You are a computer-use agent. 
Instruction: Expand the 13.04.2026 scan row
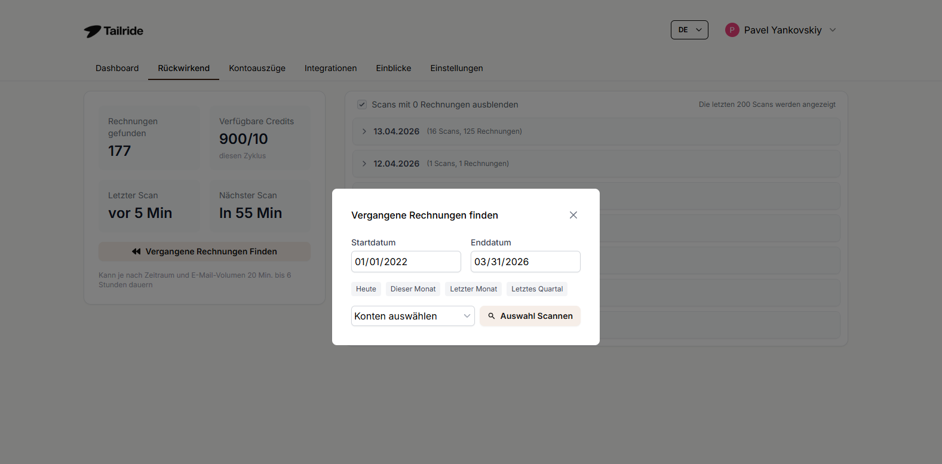point(364,131)
